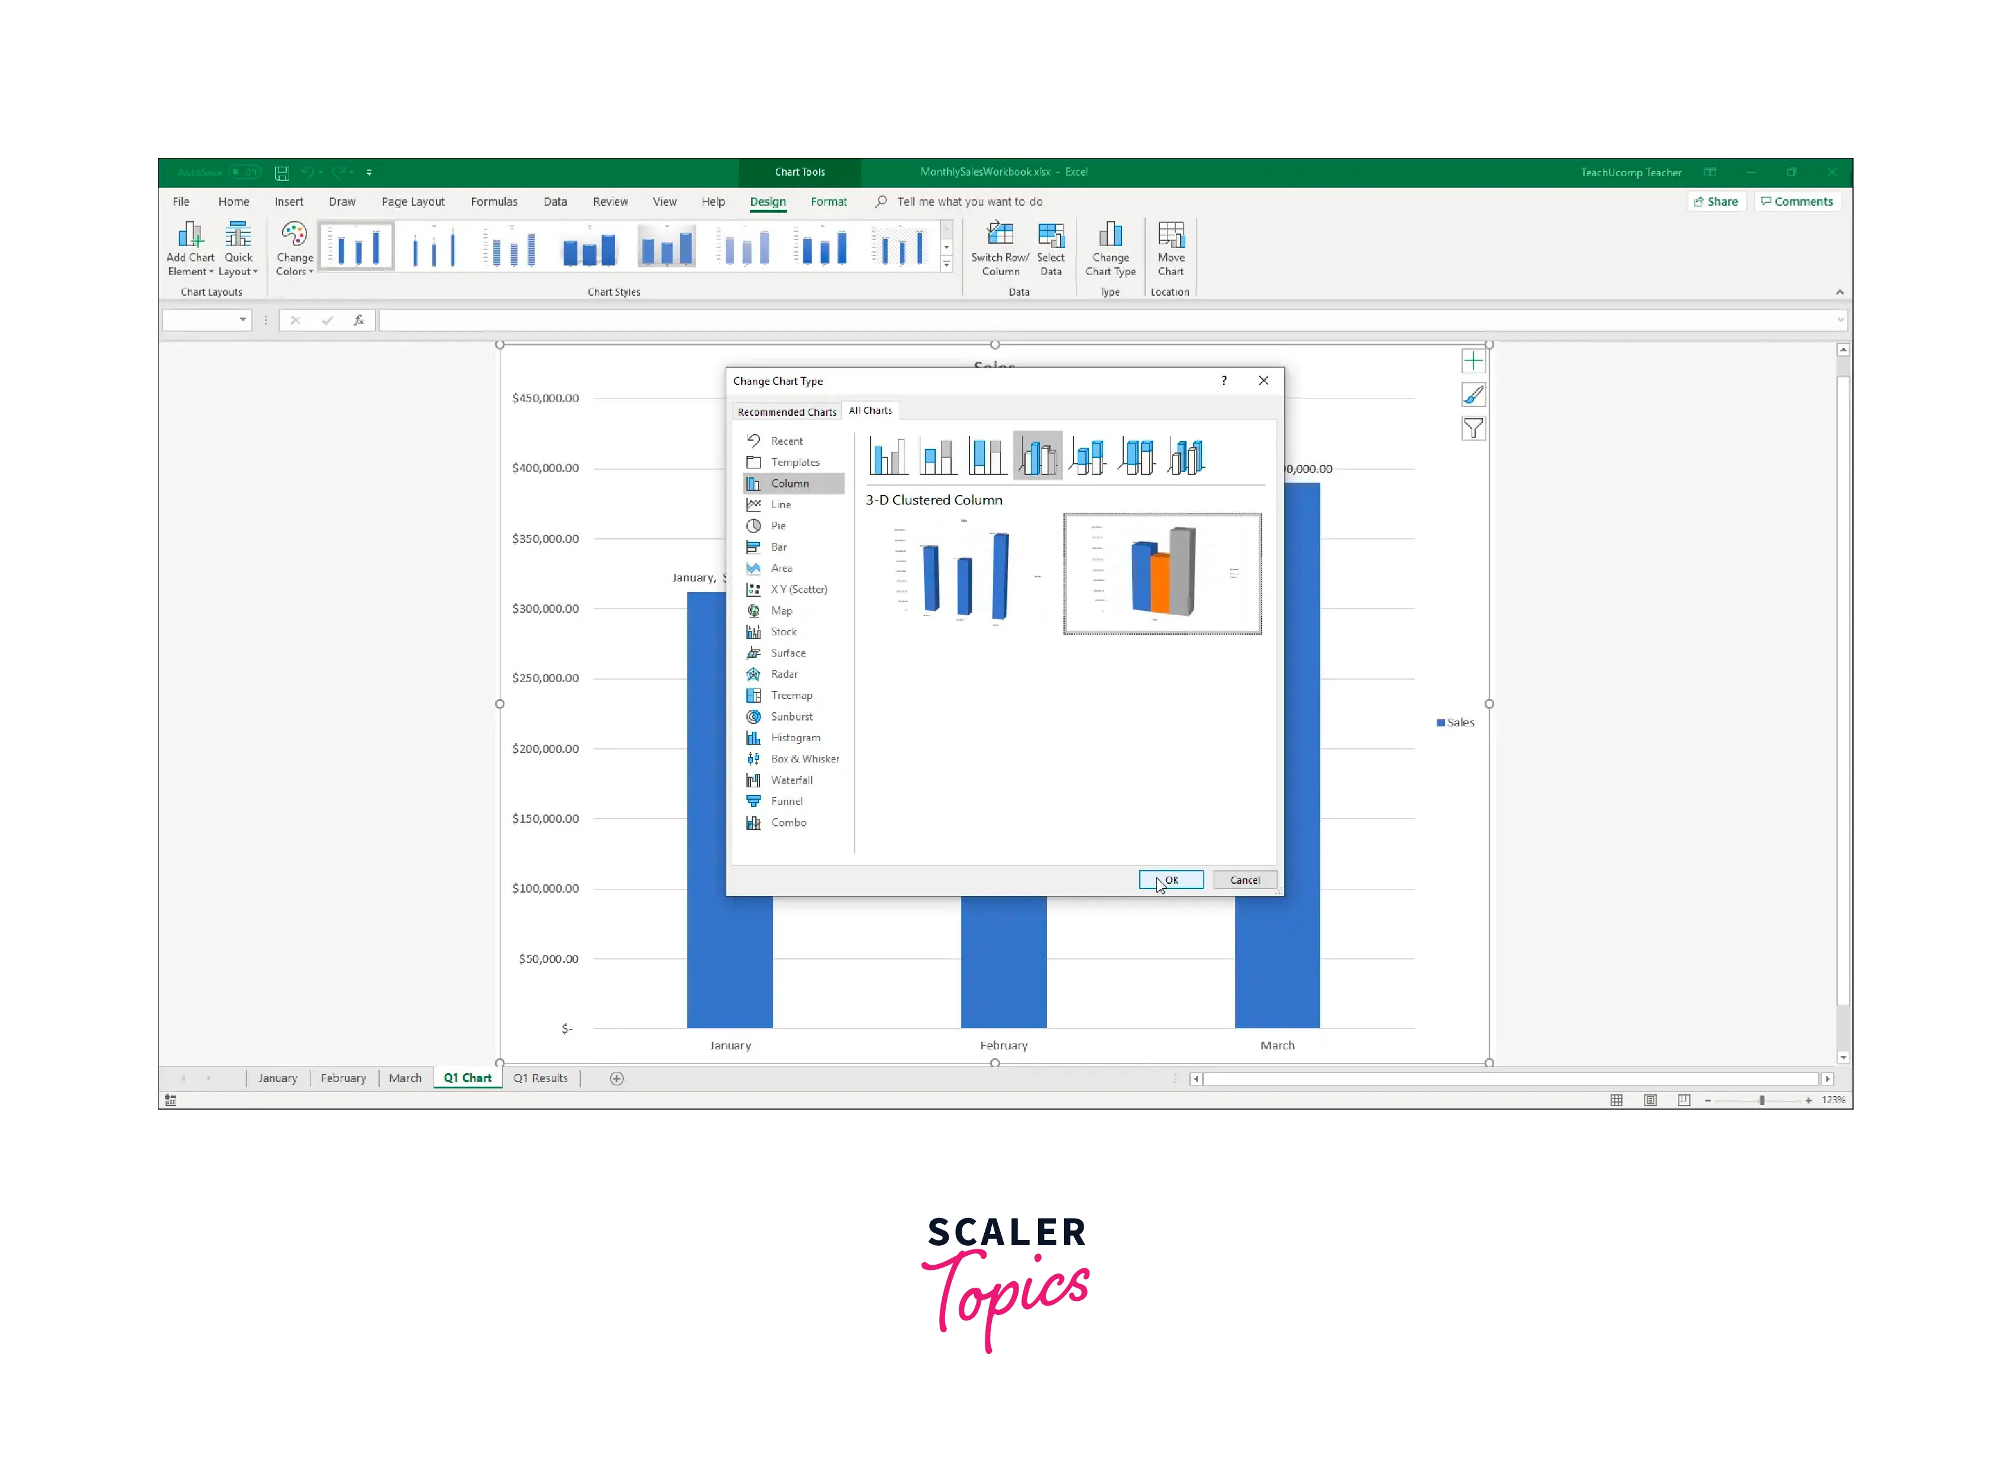Toggle the AutoSave switch
This screenshot has height=1467, width=2011.
[244, 172]
